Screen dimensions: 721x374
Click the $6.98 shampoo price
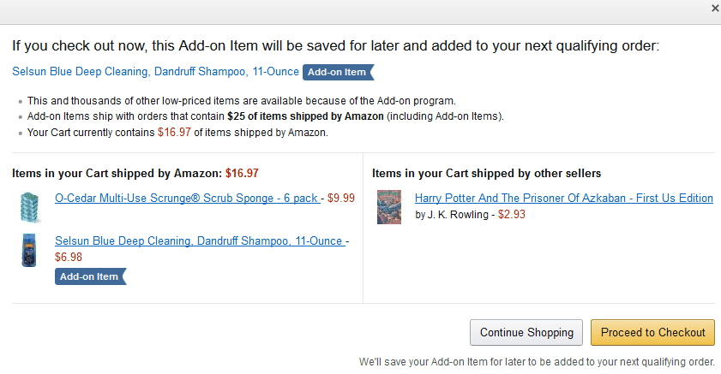[69, 257]
